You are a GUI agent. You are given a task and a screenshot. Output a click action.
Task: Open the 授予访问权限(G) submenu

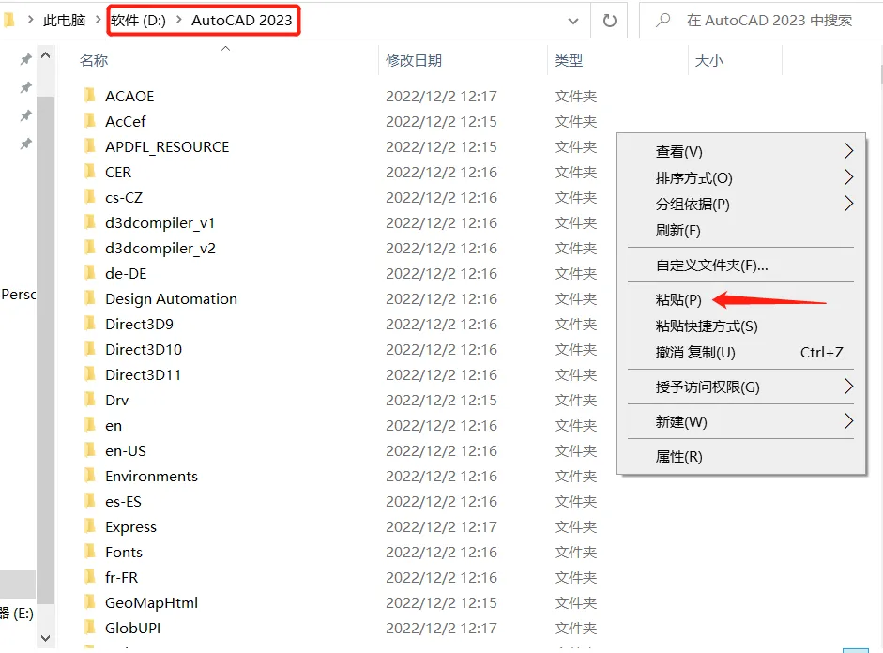coord(741,387)
